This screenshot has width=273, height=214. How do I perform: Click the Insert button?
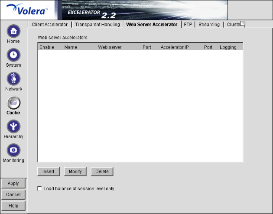[x=49, y=172]
